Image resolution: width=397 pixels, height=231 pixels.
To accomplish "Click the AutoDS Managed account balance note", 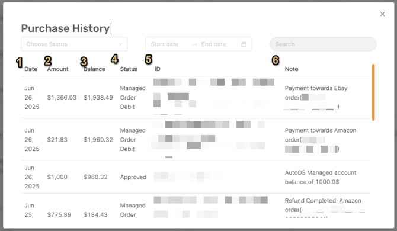I will click(321, 177).
